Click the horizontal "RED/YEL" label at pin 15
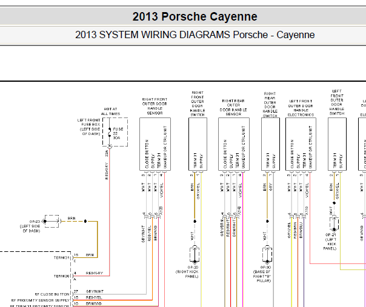This screenshot has width=366, height=307. click(94, 298)
